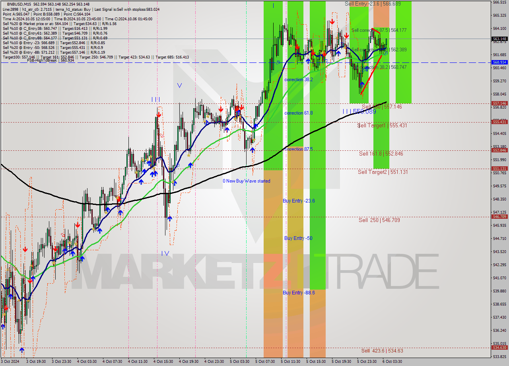Click the 'Buy Entry -23.6' label
The width and height of the screenshot is (509, 366).
click(299, 201)
